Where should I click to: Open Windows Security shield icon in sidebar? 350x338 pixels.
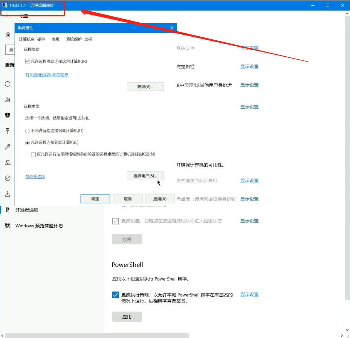point(8,115)
